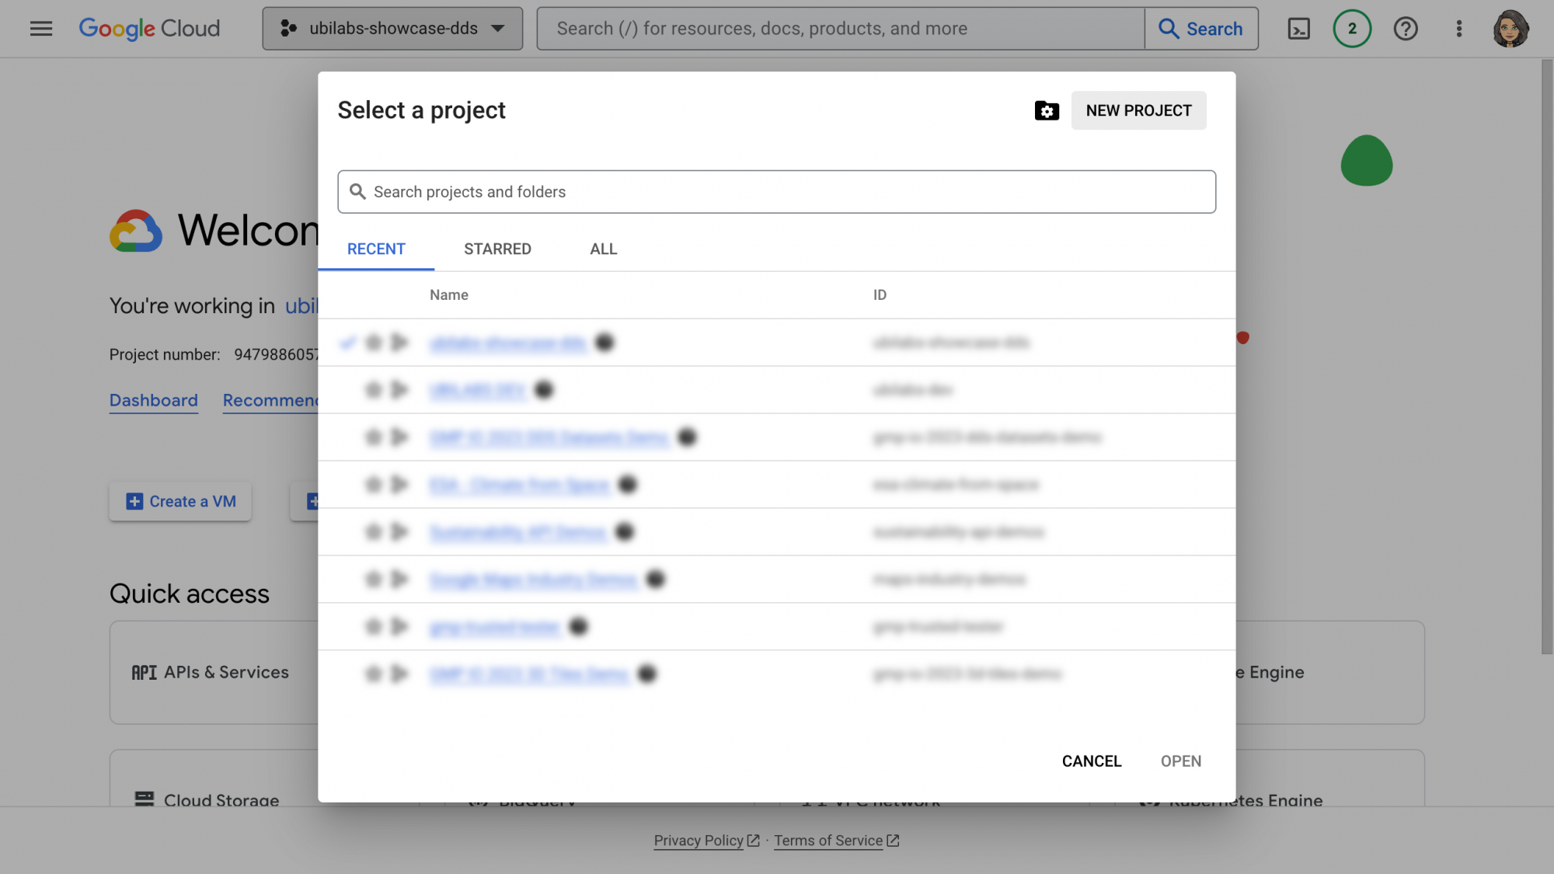Click the CANCEL button in the dialog

[1091, 761]
